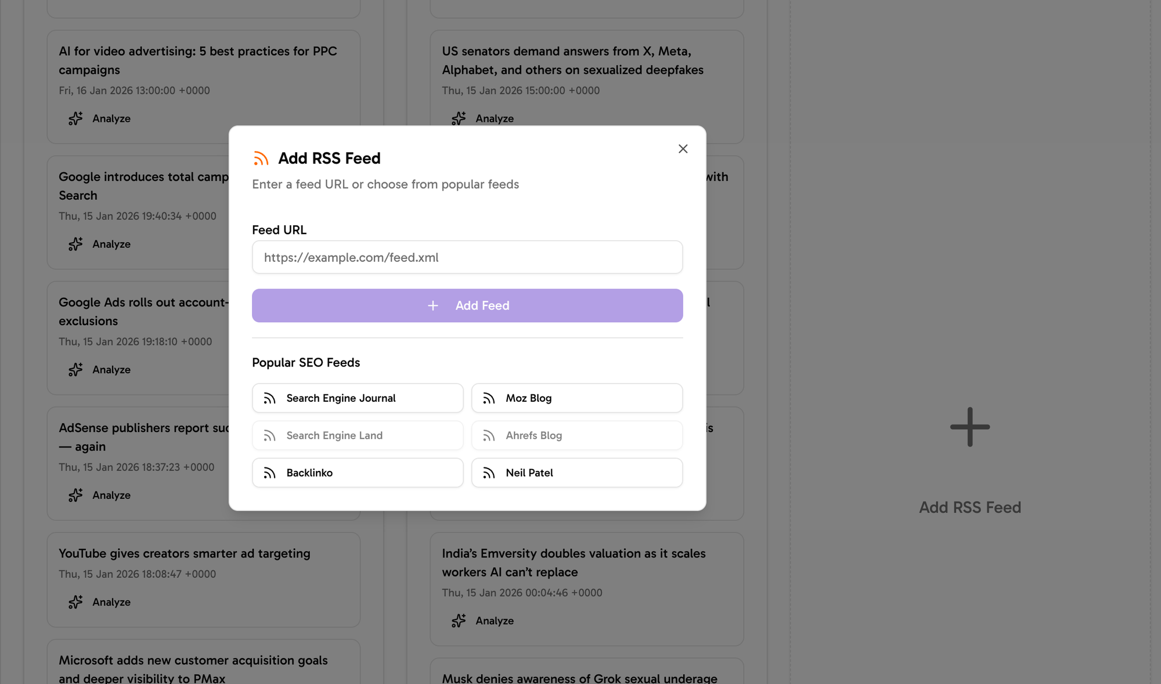
Task: Select the Moz Blog popular feed
Action: [576, 398]
